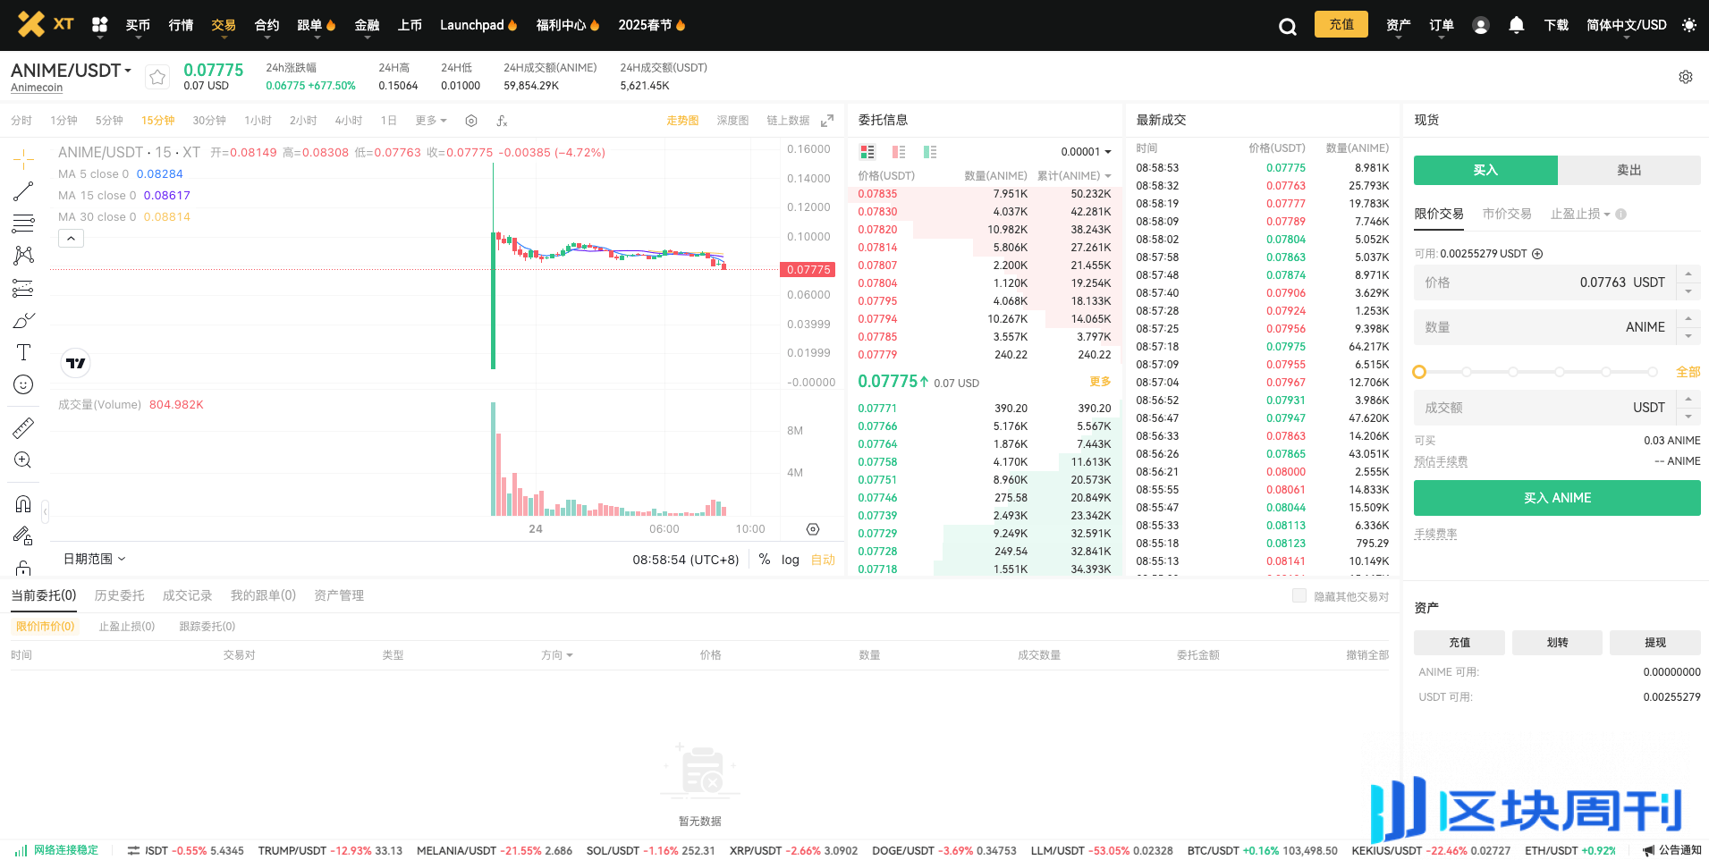Viewport: 1709px width, 860px height.
Task: Open the contracts menu
Action: 267,25
